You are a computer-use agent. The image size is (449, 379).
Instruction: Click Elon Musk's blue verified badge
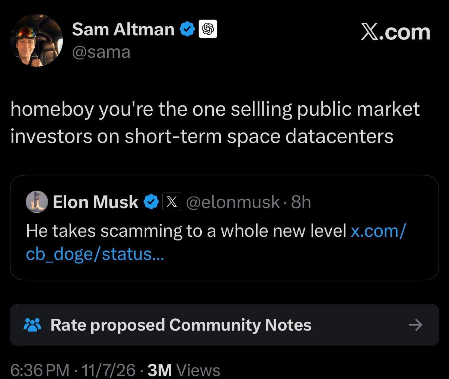pyautogui.click(x=151, y=202)
